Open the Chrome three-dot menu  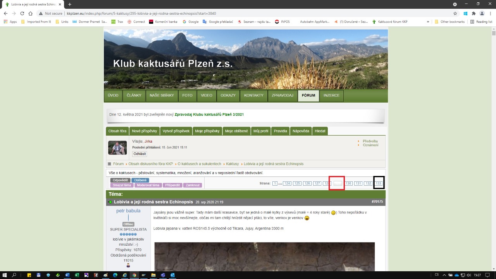(490, 13)
